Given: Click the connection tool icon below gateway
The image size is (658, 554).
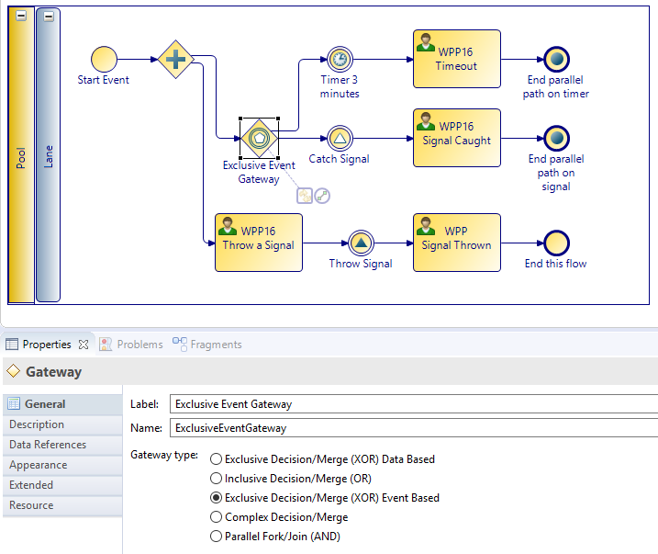Looking at the screenshot, I should (322, 196).
